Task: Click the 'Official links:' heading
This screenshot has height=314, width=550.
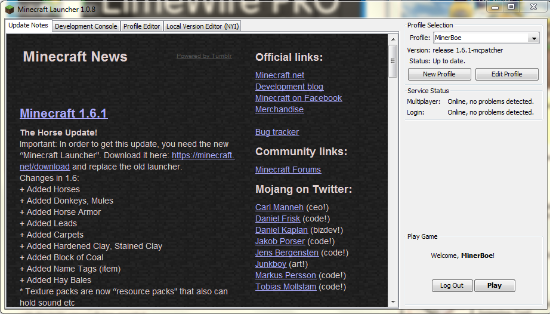Action: pos(289,57)
